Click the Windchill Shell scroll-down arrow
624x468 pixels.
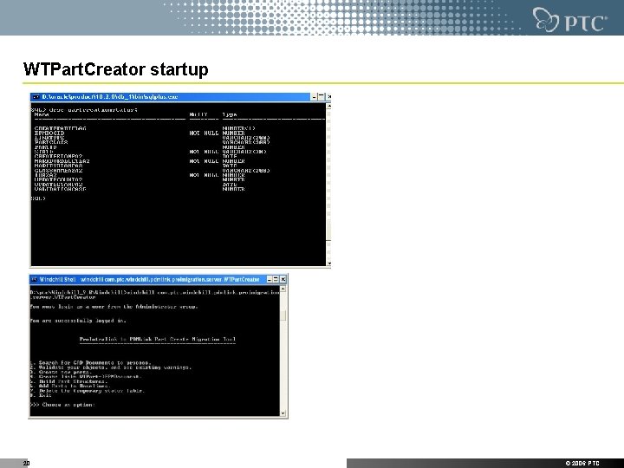[283, 413]
